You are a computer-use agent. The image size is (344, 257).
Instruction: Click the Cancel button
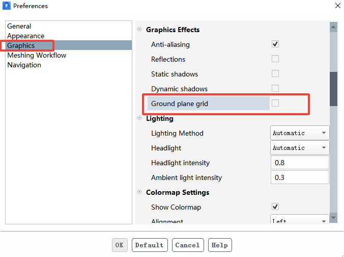click(188, 245)
